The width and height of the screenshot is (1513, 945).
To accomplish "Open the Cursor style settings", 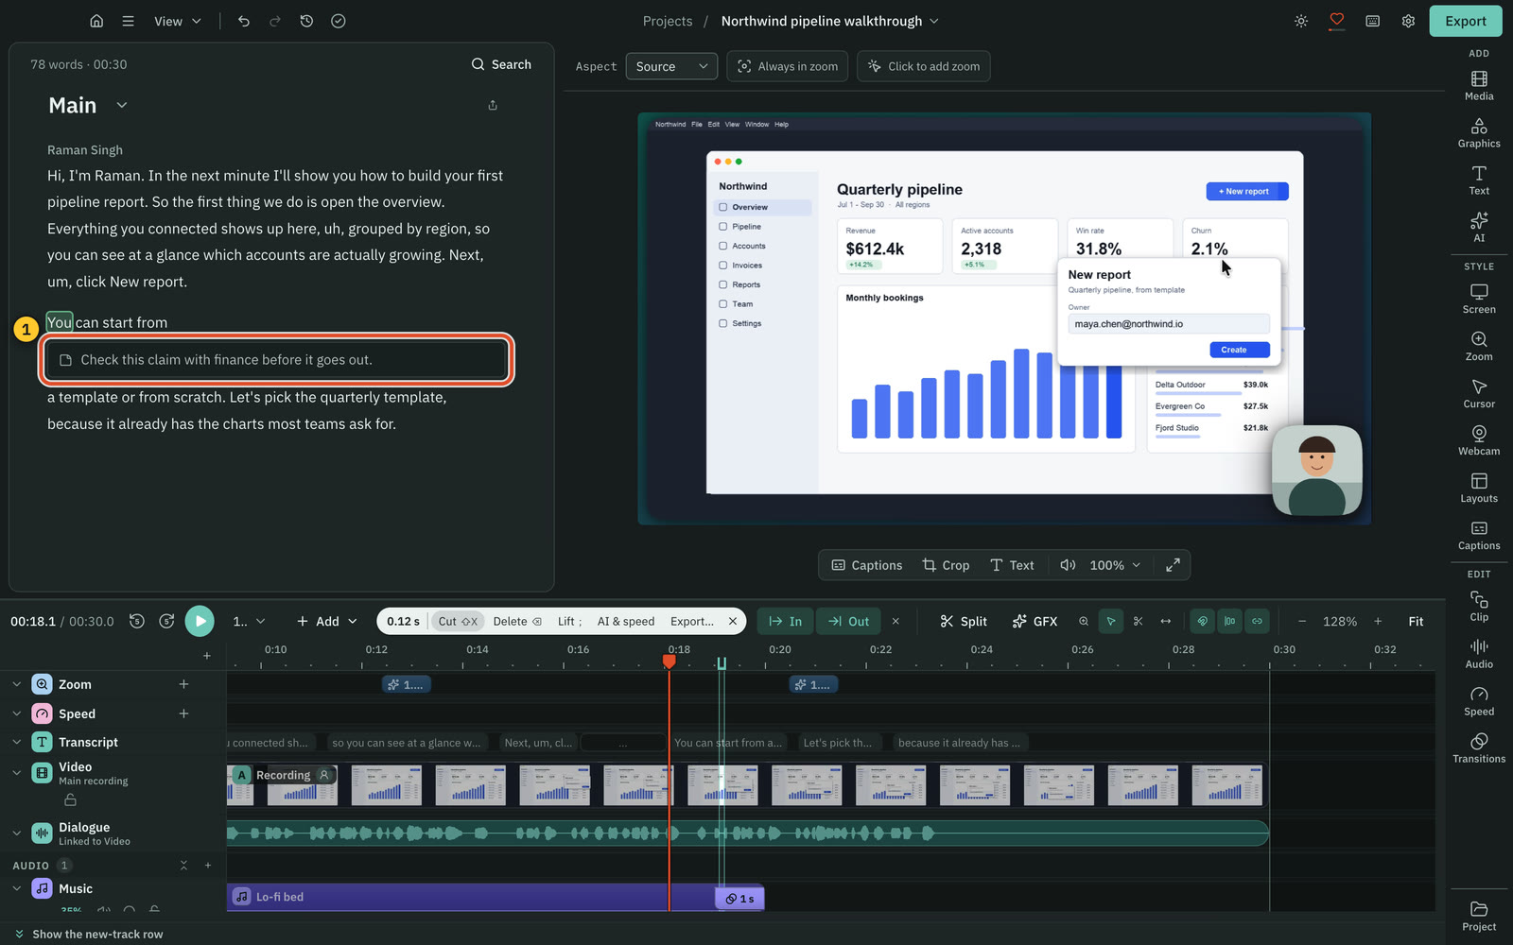I will point(1479,393).
